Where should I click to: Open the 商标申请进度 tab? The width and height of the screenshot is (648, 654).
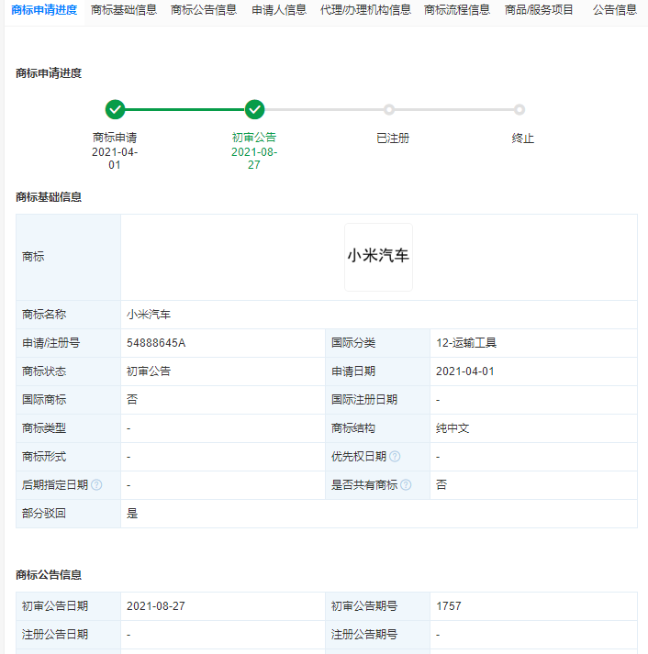tap(44, 10)
